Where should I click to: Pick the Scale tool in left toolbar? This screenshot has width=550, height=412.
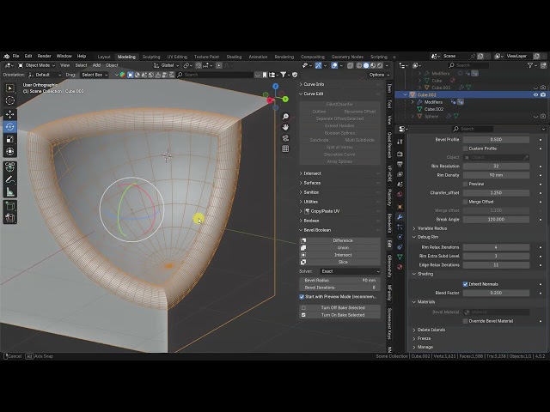pyautogui.click(x=9, y=139)
